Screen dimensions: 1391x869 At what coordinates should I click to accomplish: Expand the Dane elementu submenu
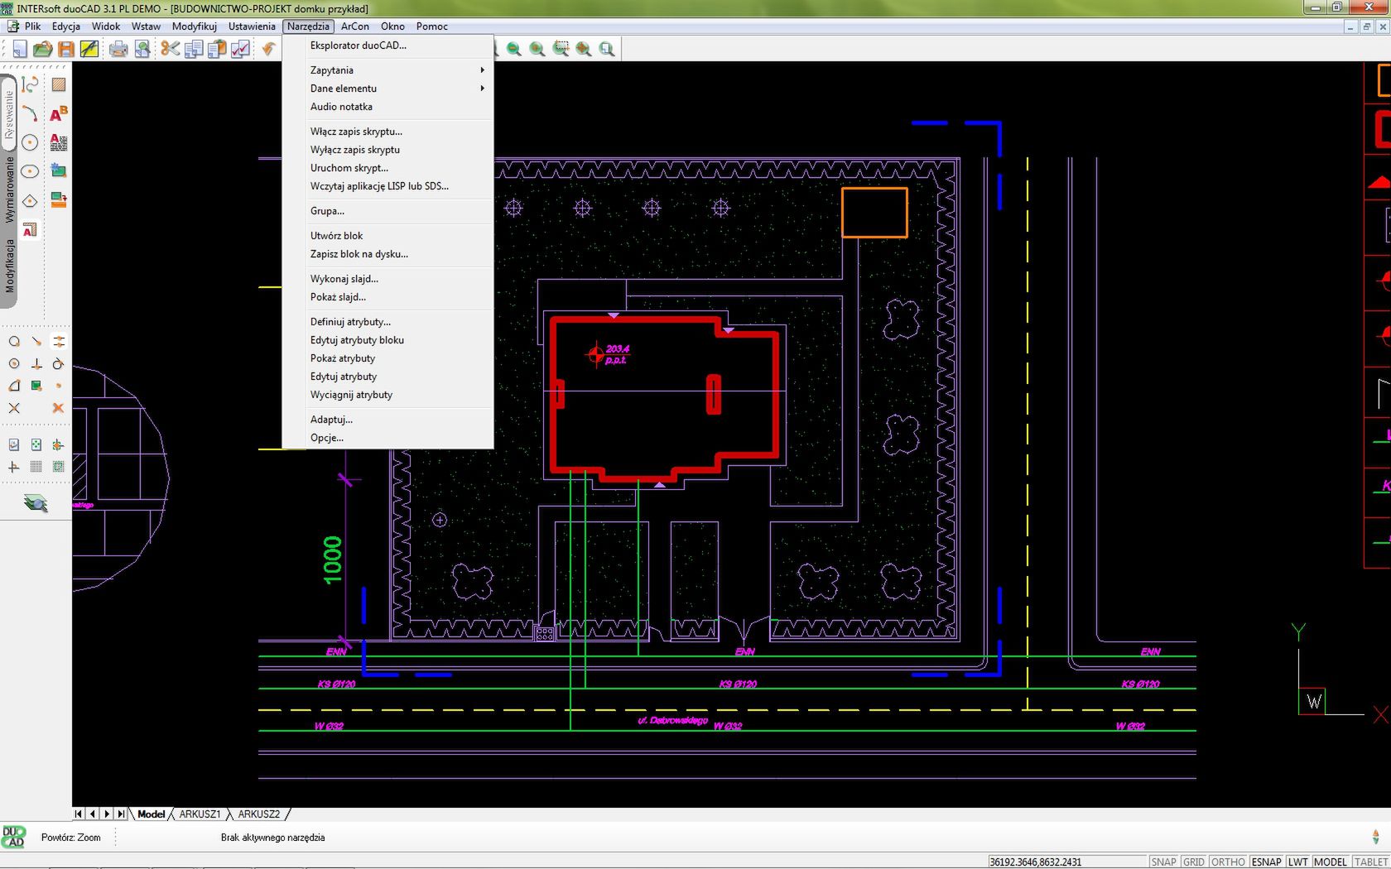click(388, 89)
